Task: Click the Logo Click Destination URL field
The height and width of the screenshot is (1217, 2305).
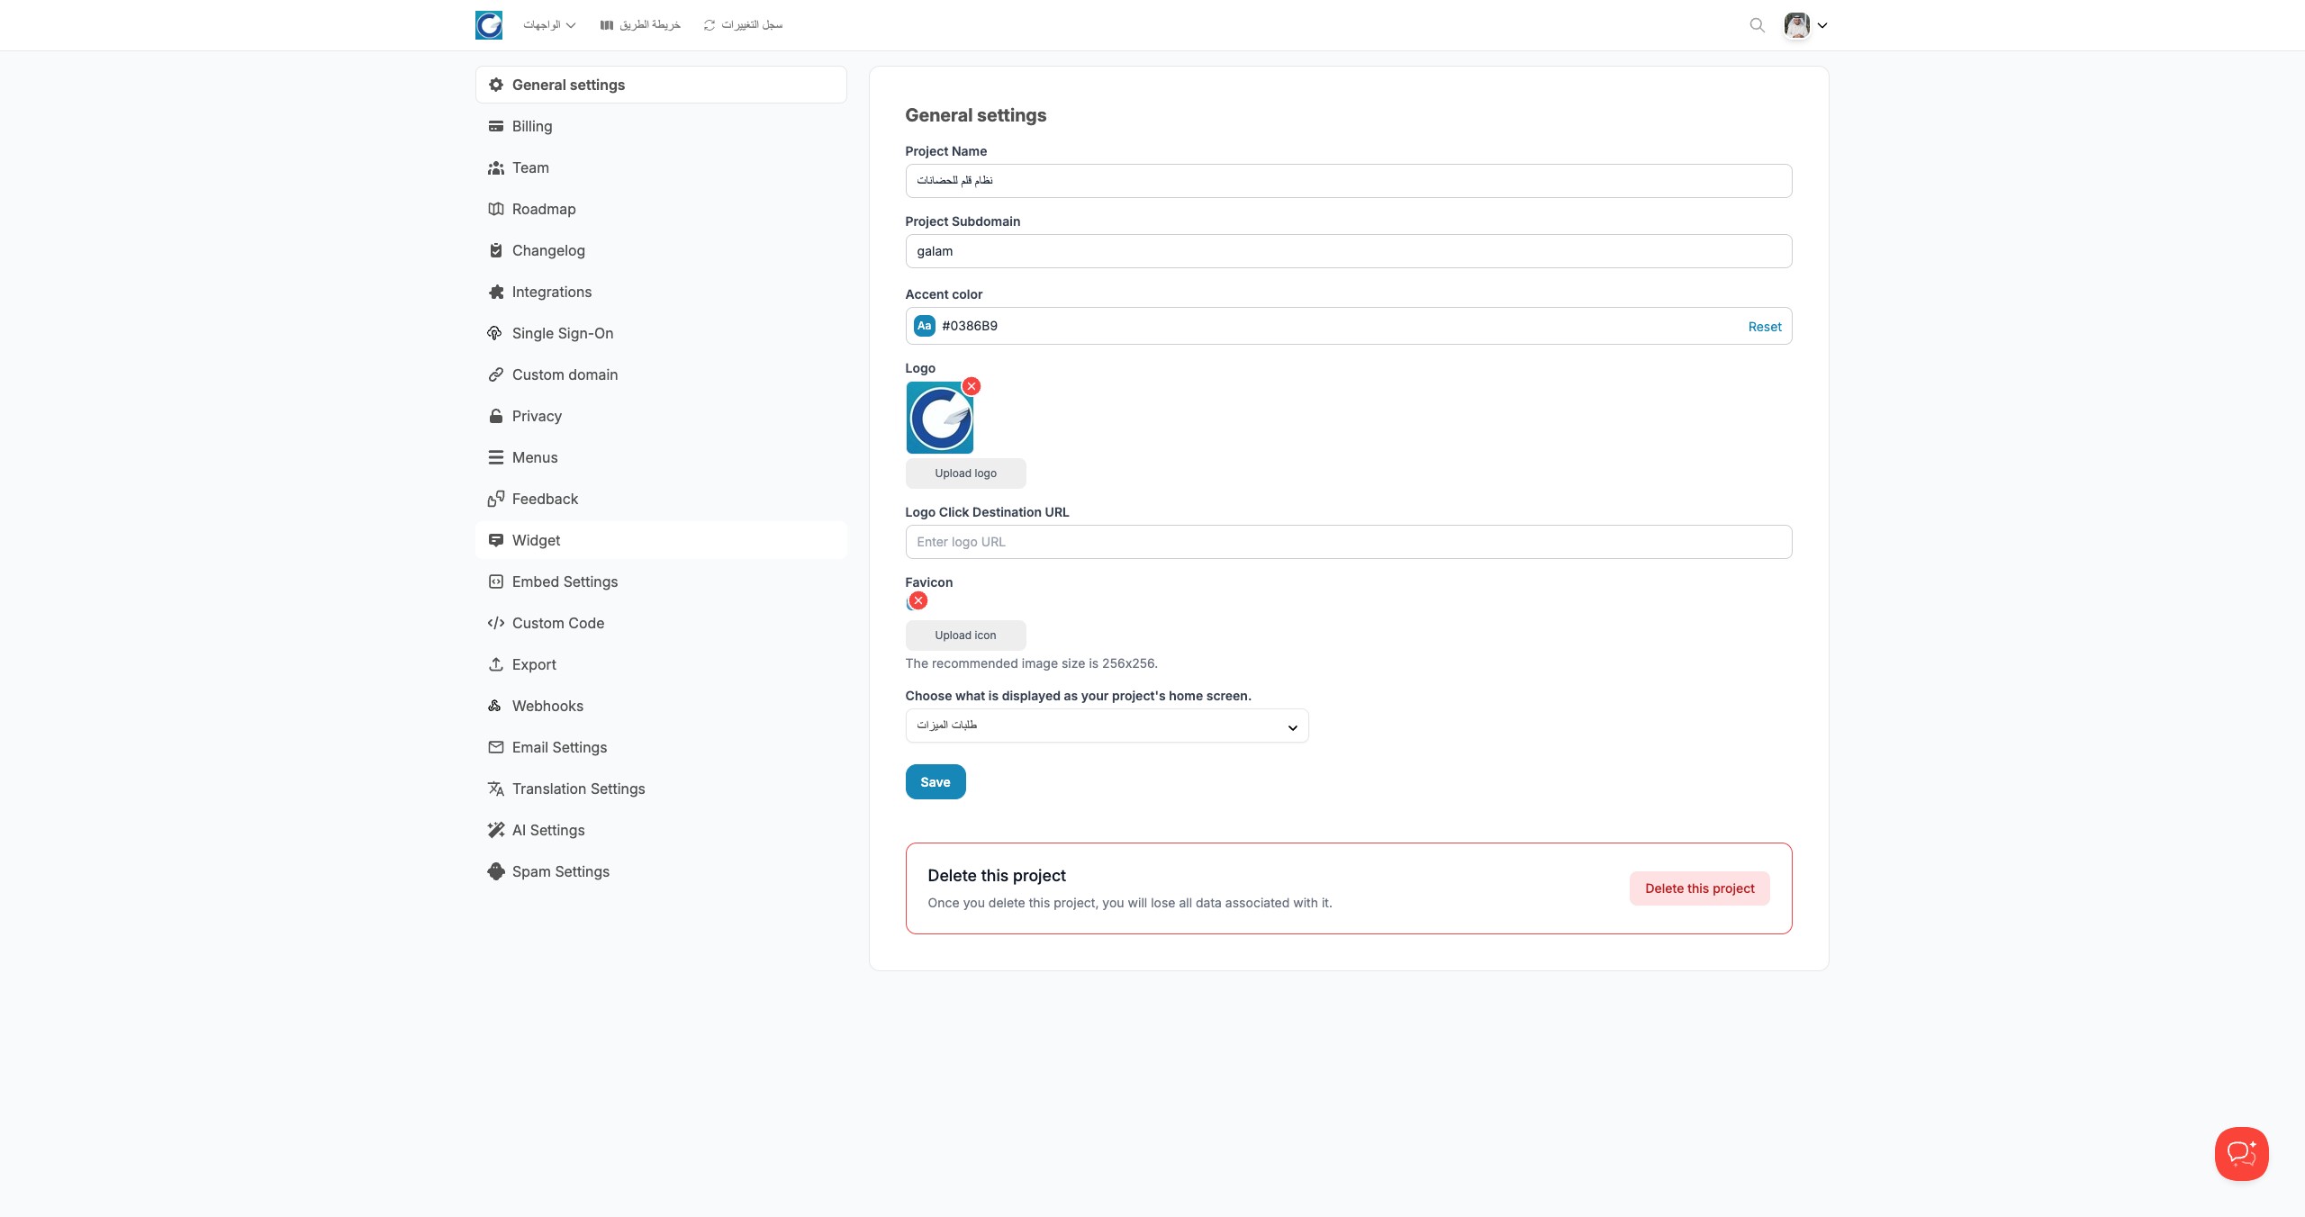Action: point(1348,542)
